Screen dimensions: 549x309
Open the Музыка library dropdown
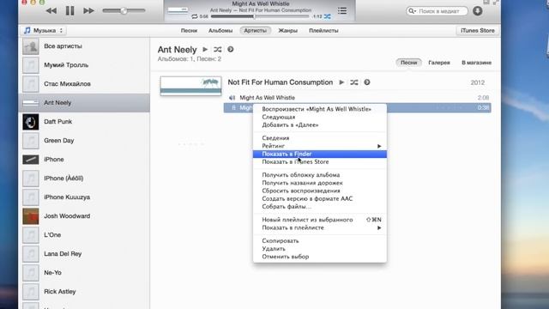point(44,31)
